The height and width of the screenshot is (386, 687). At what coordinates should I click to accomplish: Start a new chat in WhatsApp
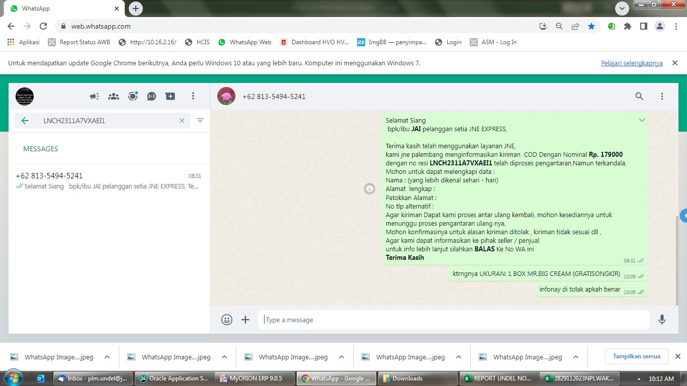tap(170, 96)
